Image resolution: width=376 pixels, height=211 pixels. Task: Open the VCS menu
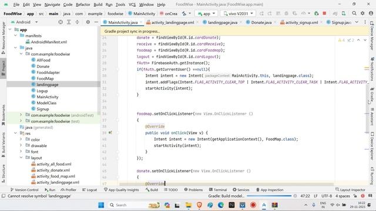(132, 5)
